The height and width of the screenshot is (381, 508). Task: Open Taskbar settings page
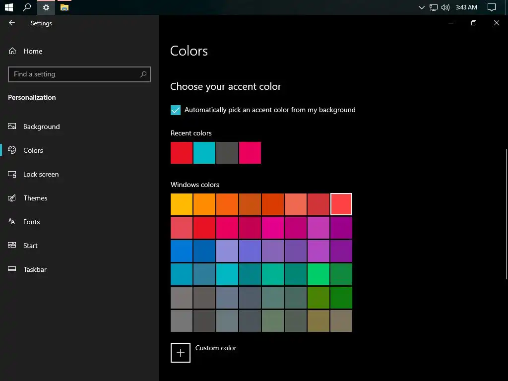(35, 269)
